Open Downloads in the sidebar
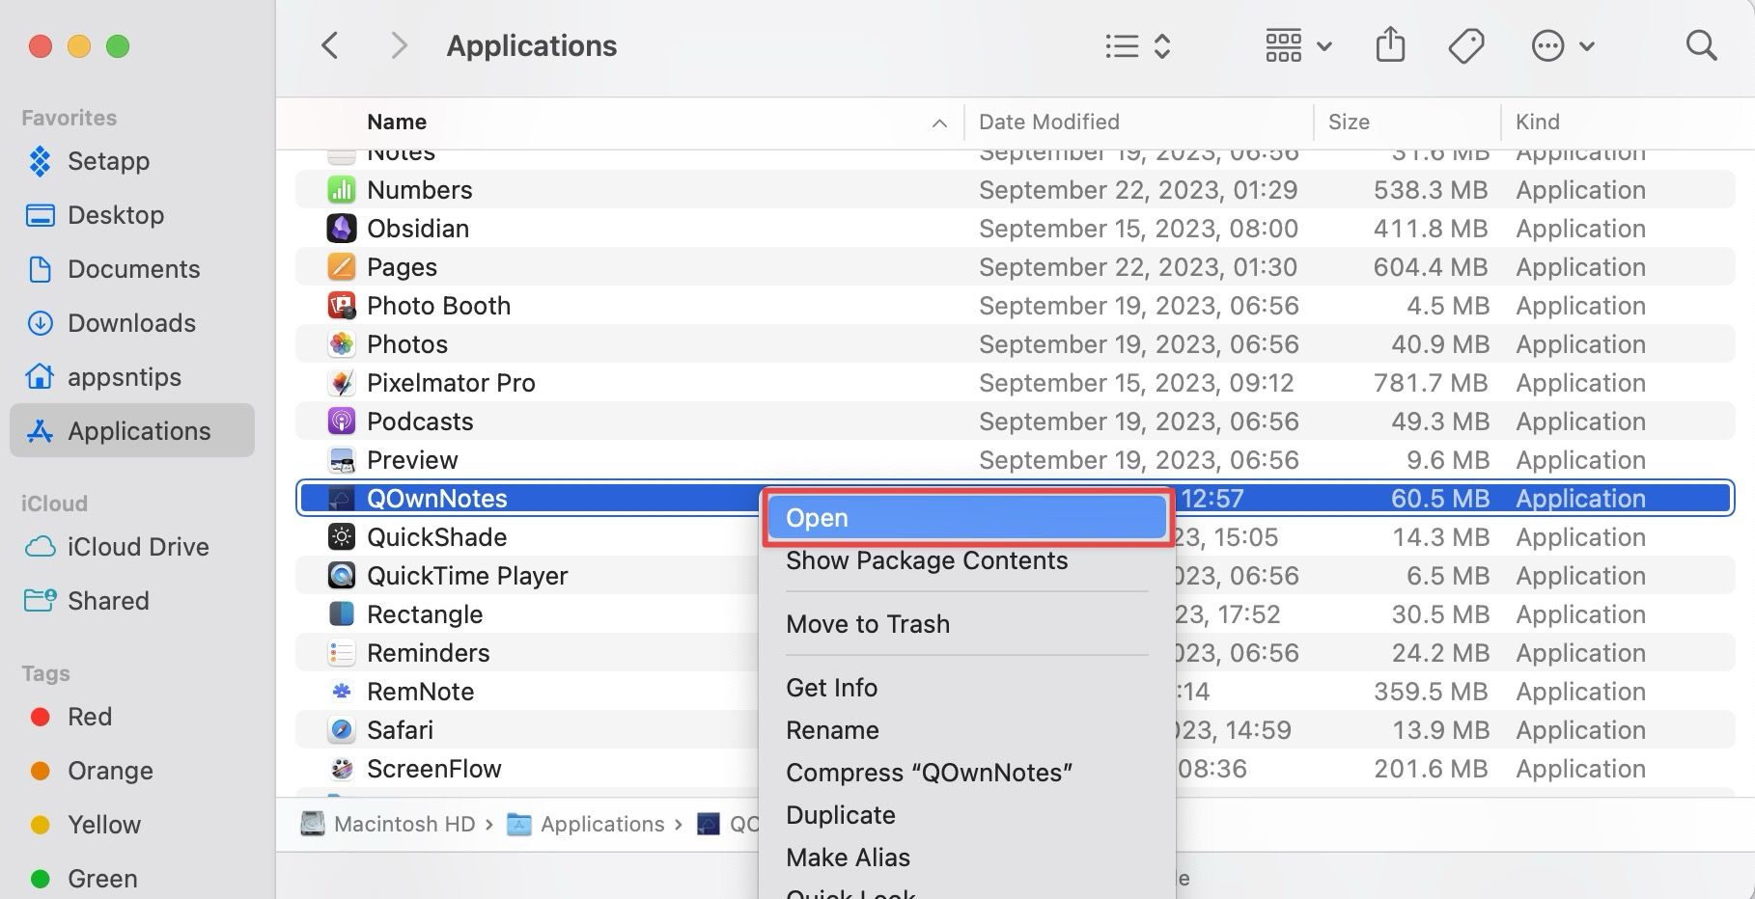Viewport: 1755px width, 899px height. 131,323
